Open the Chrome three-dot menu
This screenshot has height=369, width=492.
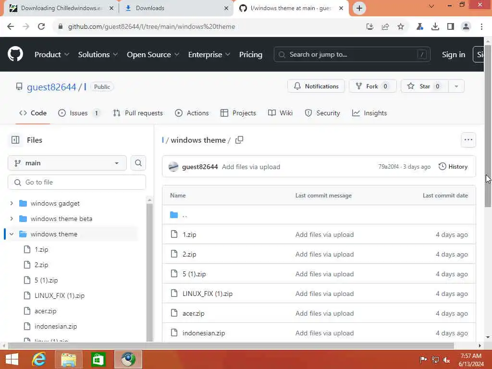pos(481,27)
